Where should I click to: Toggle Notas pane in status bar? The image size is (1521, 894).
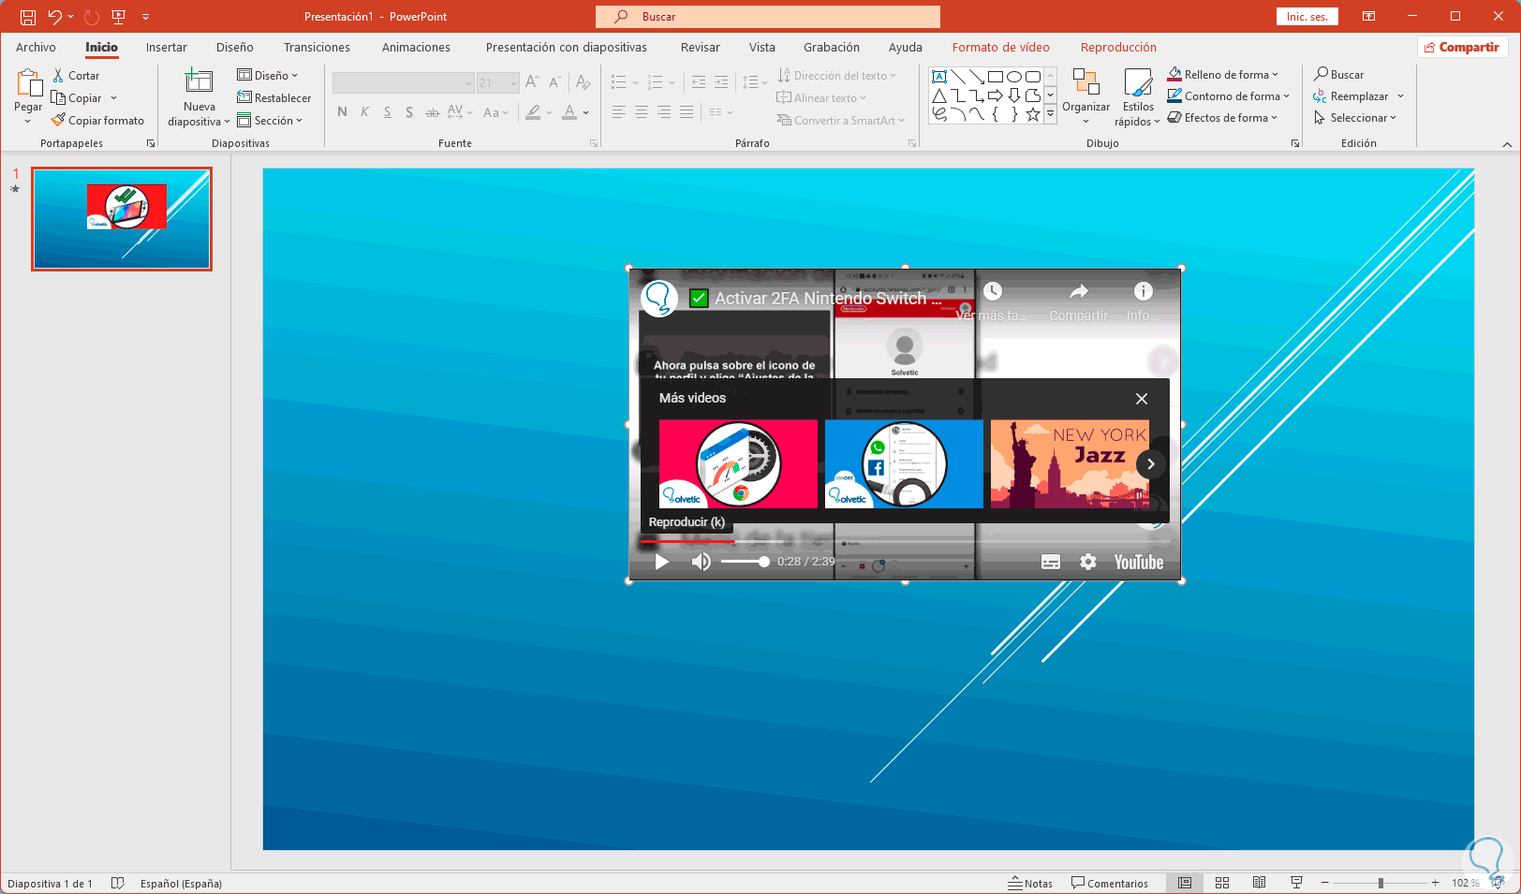[1030, 883]
